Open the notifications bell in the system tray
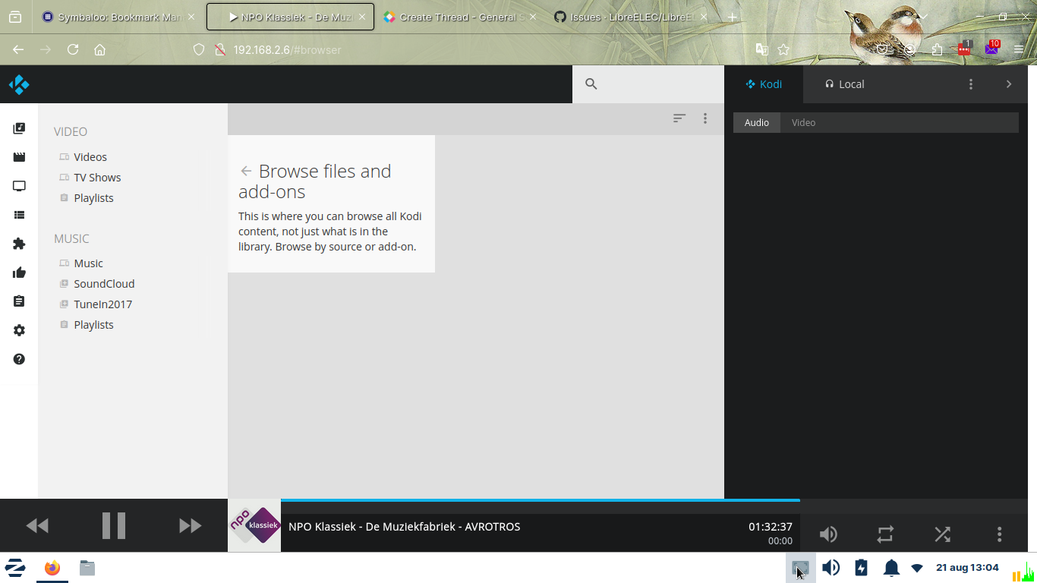This screenshot has height=583, width=1037. [890, 568]
